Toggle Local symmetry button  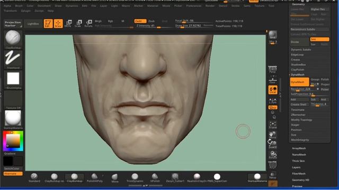tap(273, 90)
